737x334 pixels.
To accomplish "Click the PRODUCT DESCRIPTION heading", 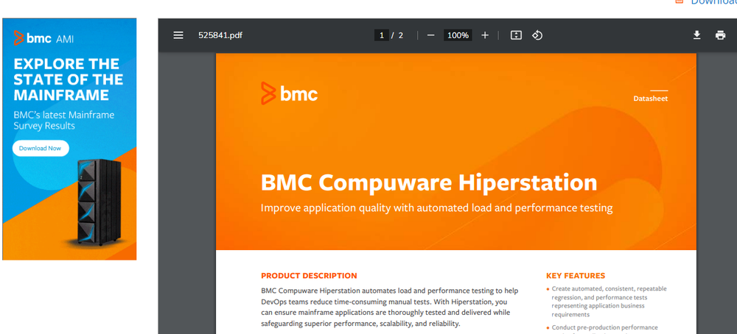I will coord(309,276).
